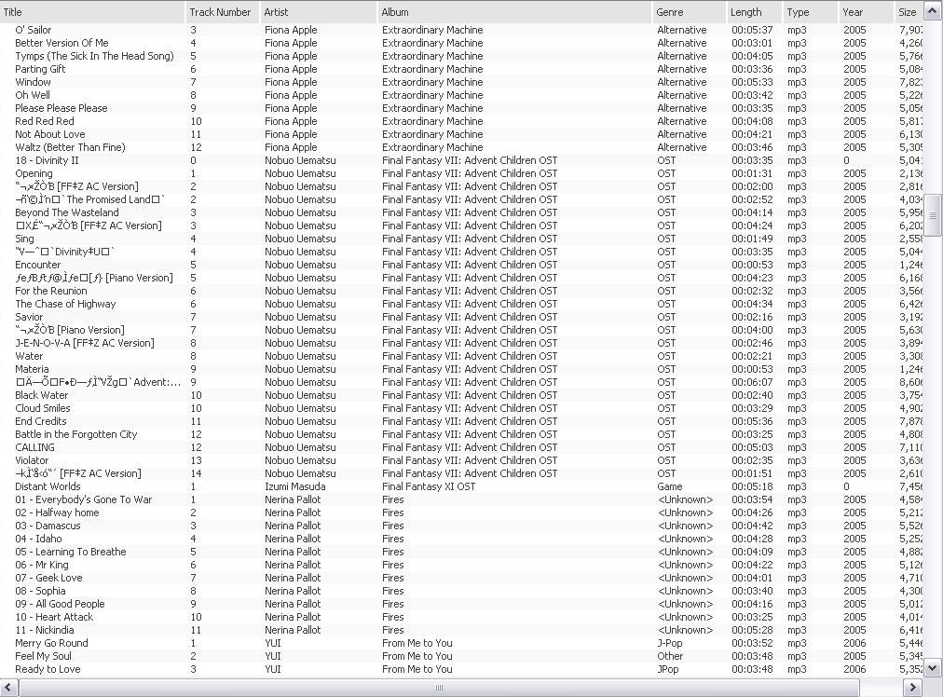The height and width of the screenshot is (697, 943).
Task: Select the track "09 - All Good People"
Action: pyautogui.click(x=61, y=604)
